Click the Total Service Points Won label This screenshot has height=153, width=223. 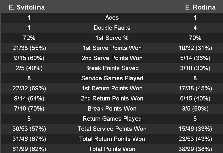(112, 129)
